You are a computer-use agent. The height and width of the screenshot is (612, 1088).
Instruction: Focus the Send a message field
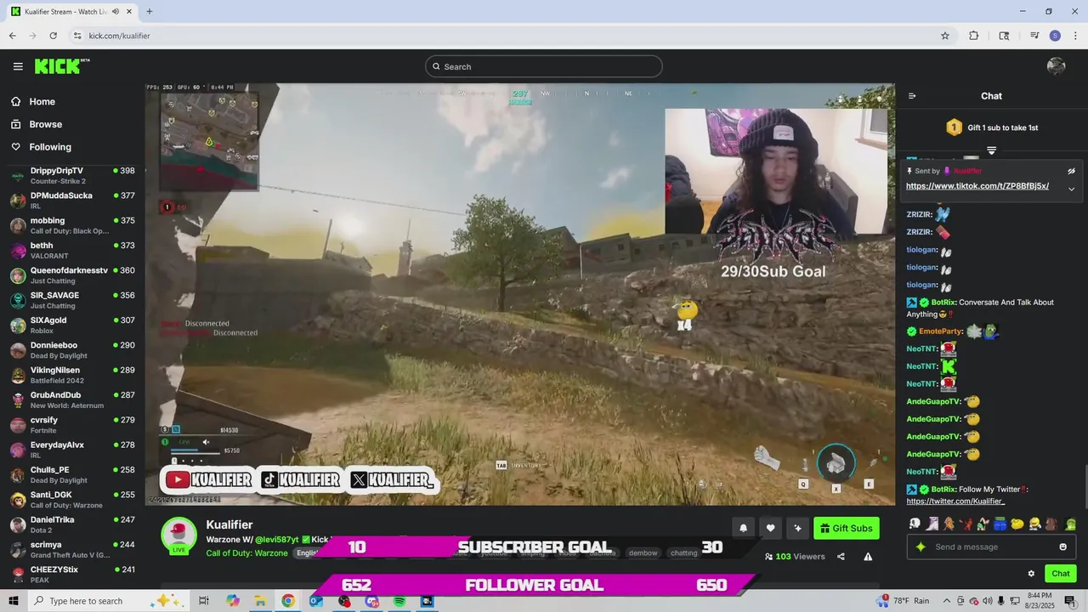991,547
